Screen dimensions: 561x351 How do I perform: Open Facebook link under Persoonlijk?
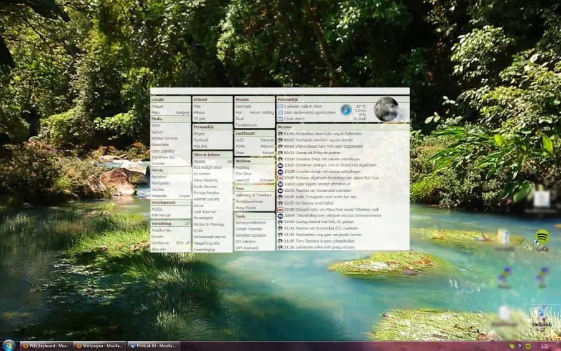click(x=201, y=140)
